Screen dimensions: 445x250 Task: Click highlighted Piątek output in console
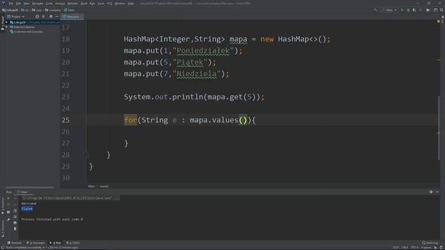(27, 209)
